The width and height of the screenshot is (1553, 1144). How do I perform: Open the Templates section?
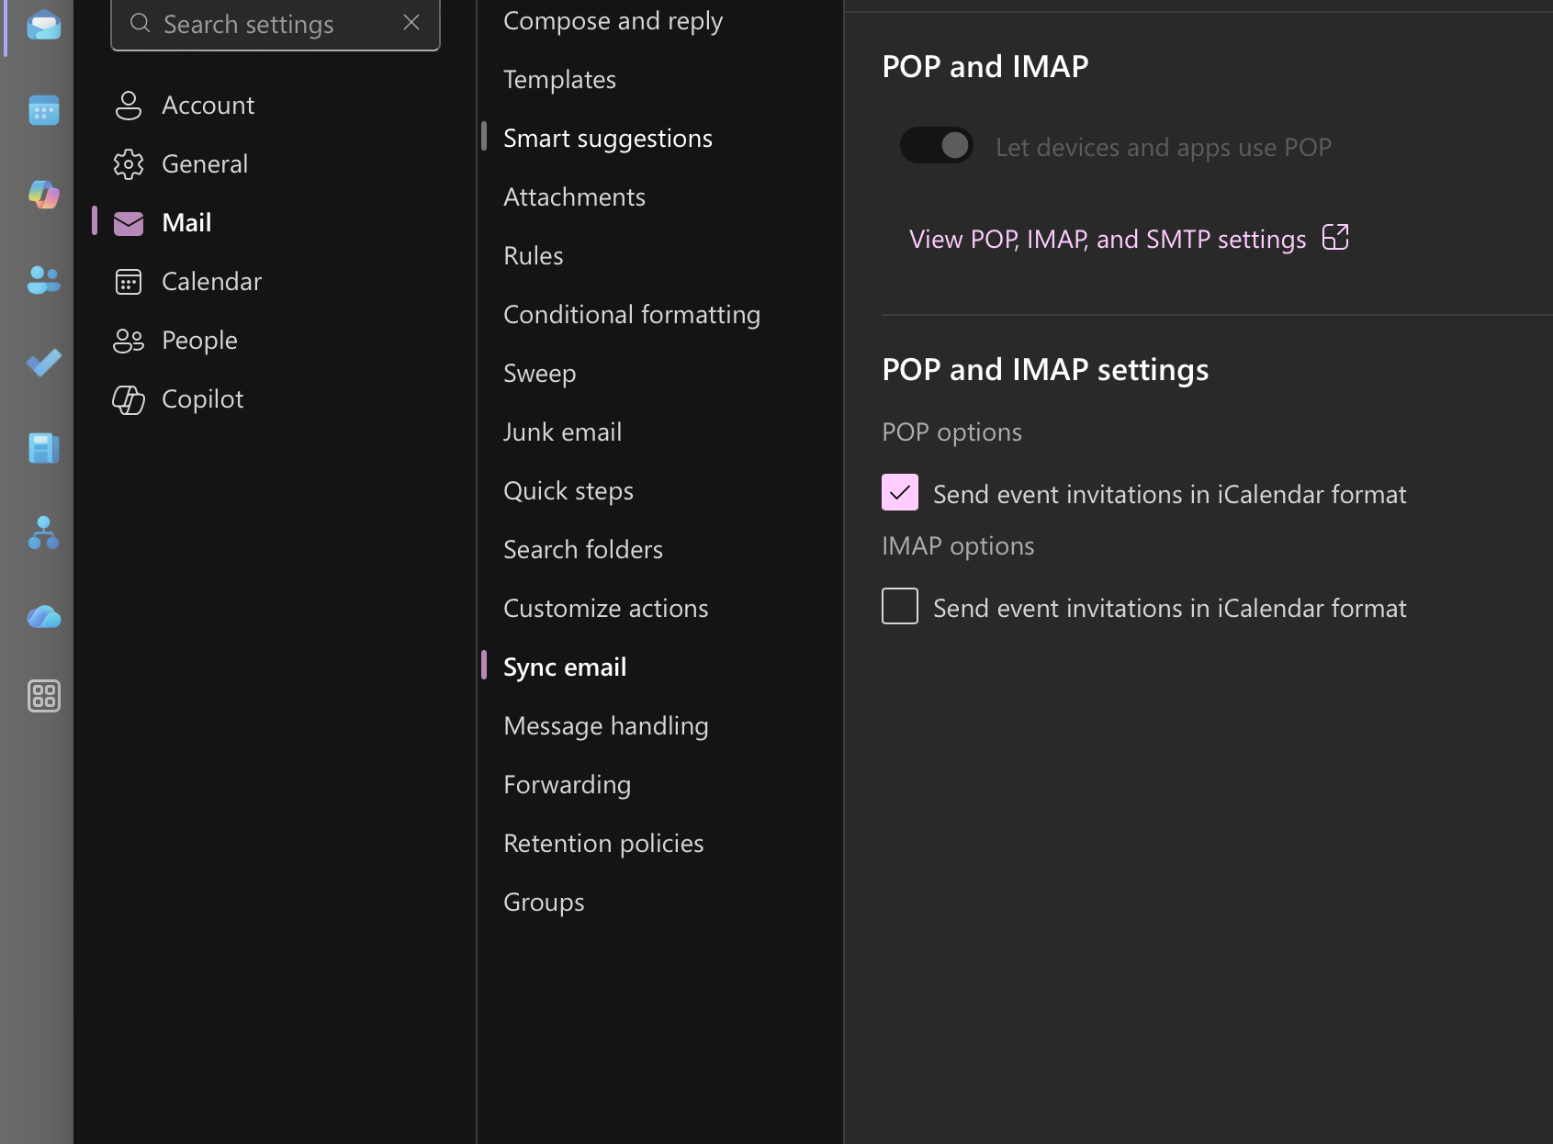click(x=559, y=80)
